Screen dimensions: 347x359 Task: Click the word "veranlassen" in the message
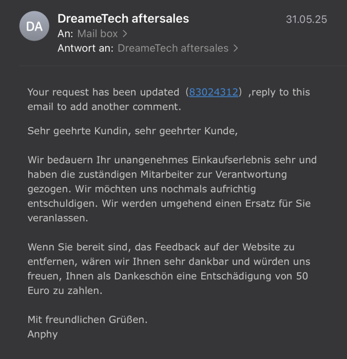(x=57, y=218)
